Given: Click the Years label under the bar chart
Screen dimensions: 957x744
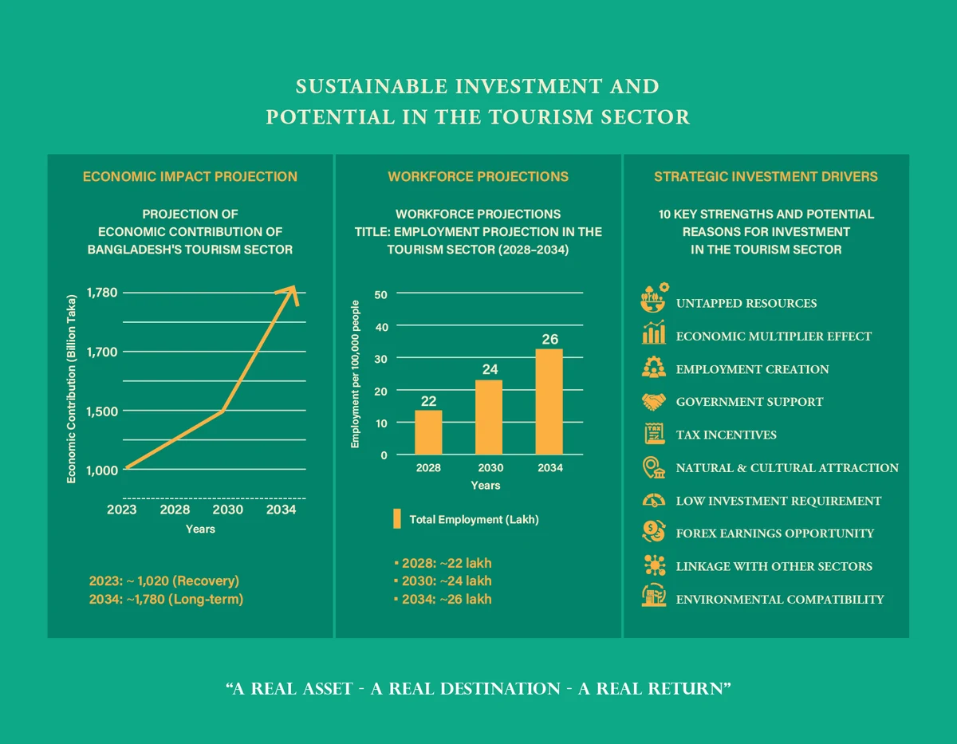Looking at the screenshot, I should [x=486, y=486].
